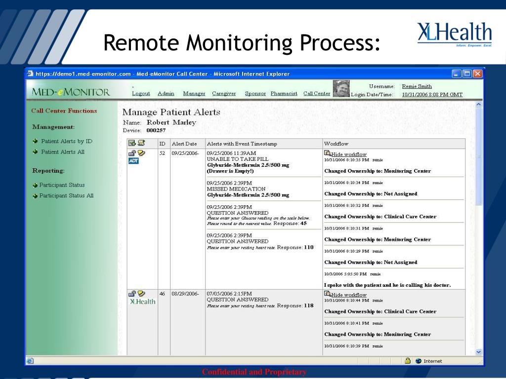506x379 pixels.
Task: Click the padlock security icon in the status bar
Action: click(408, 361)
